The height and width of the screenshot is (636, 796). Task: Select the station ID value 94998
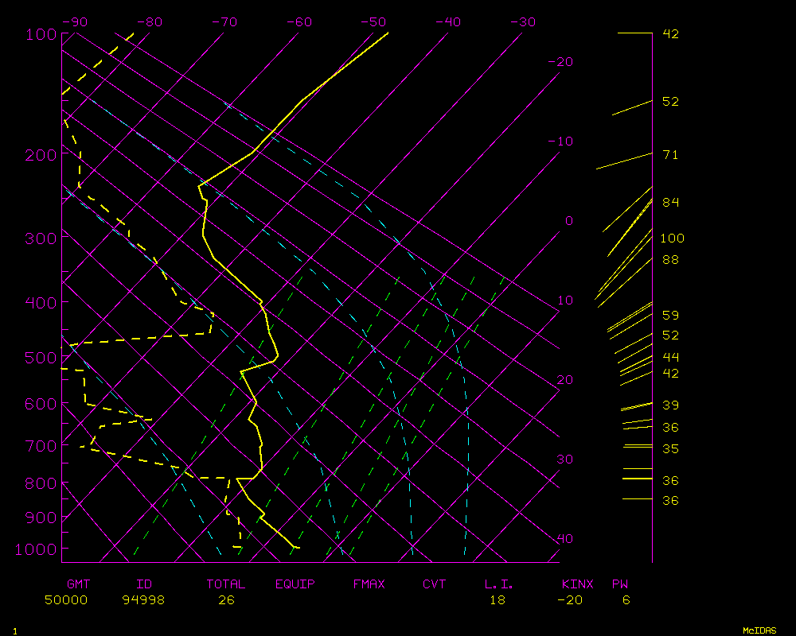pyautogui.click(x=143, y=600)
